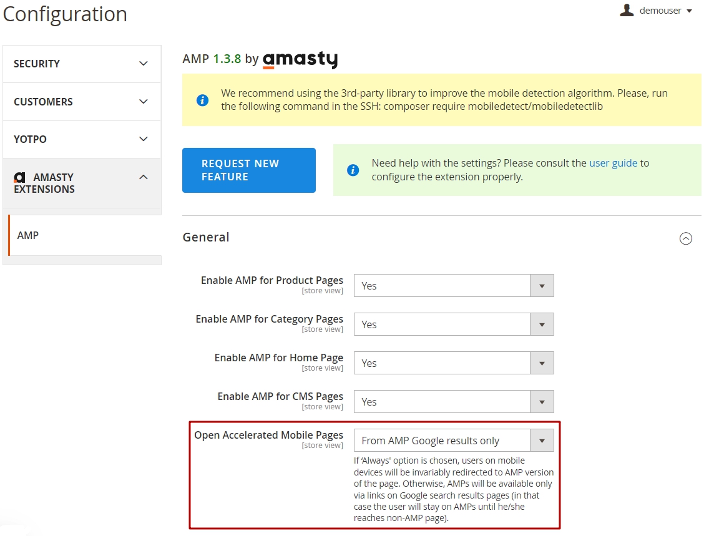Click the info icon in yellow notice
Viewport: 704px width, 536px height.
pyautogui.click(x=202, y=100)
